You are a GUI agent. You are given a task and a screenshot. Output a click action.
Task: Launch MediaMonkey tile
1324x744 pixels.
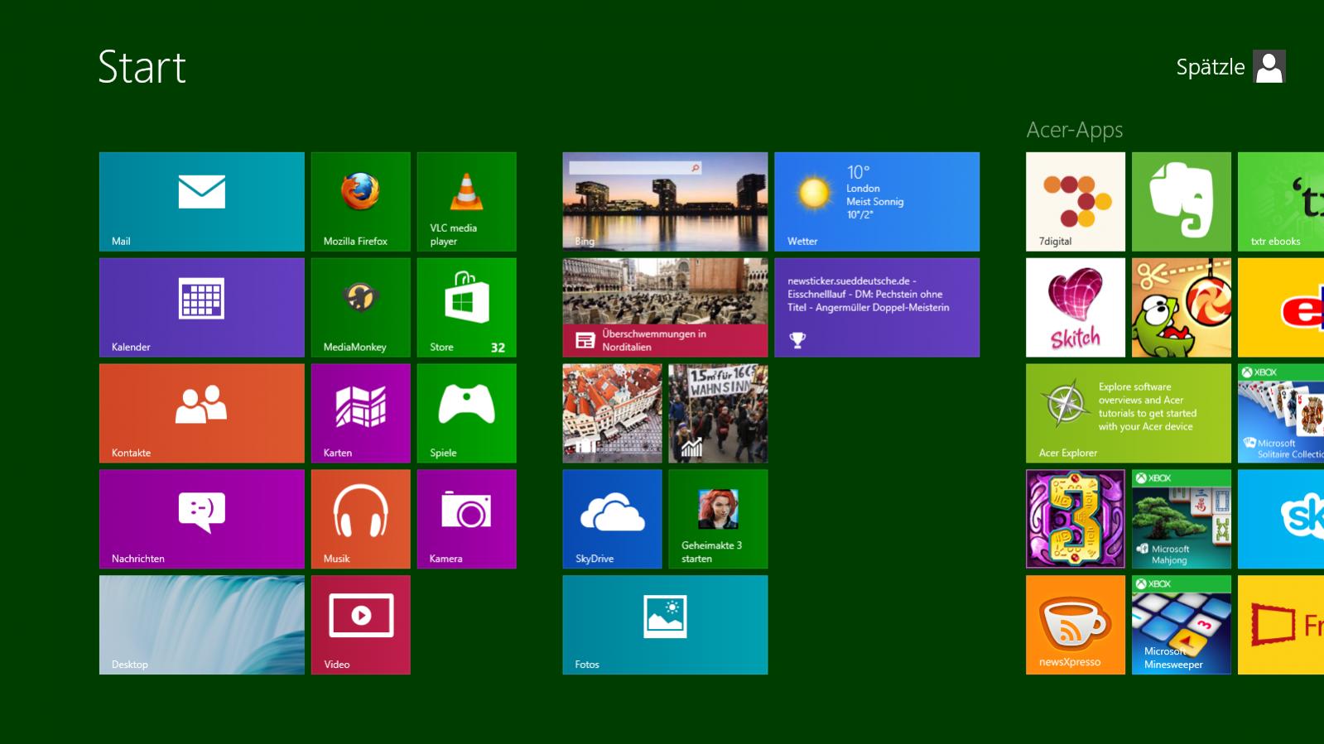(x=360, y=307)
